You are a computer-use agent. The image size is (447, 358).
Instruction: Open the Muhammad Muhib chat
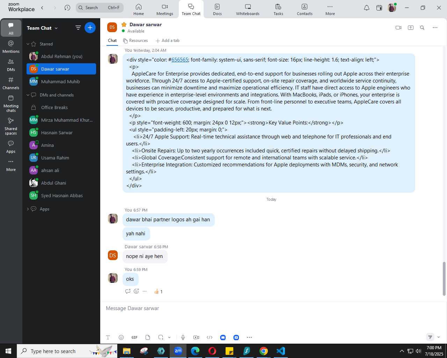(x=61, y=81)
